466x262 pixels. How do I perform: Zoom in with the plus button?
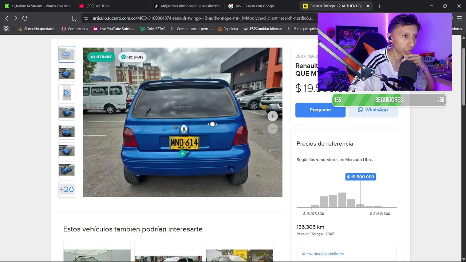(273, 116)
